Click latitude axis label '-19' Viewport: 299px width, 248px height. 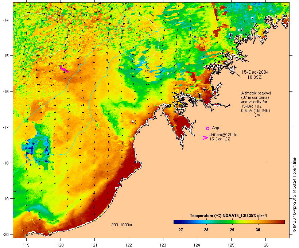click(x=5, y=199)
